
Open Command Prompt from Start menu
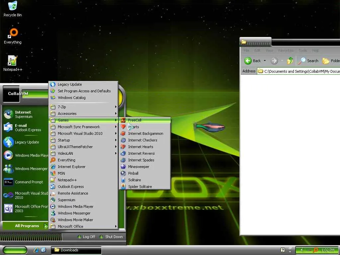point(25,182)
